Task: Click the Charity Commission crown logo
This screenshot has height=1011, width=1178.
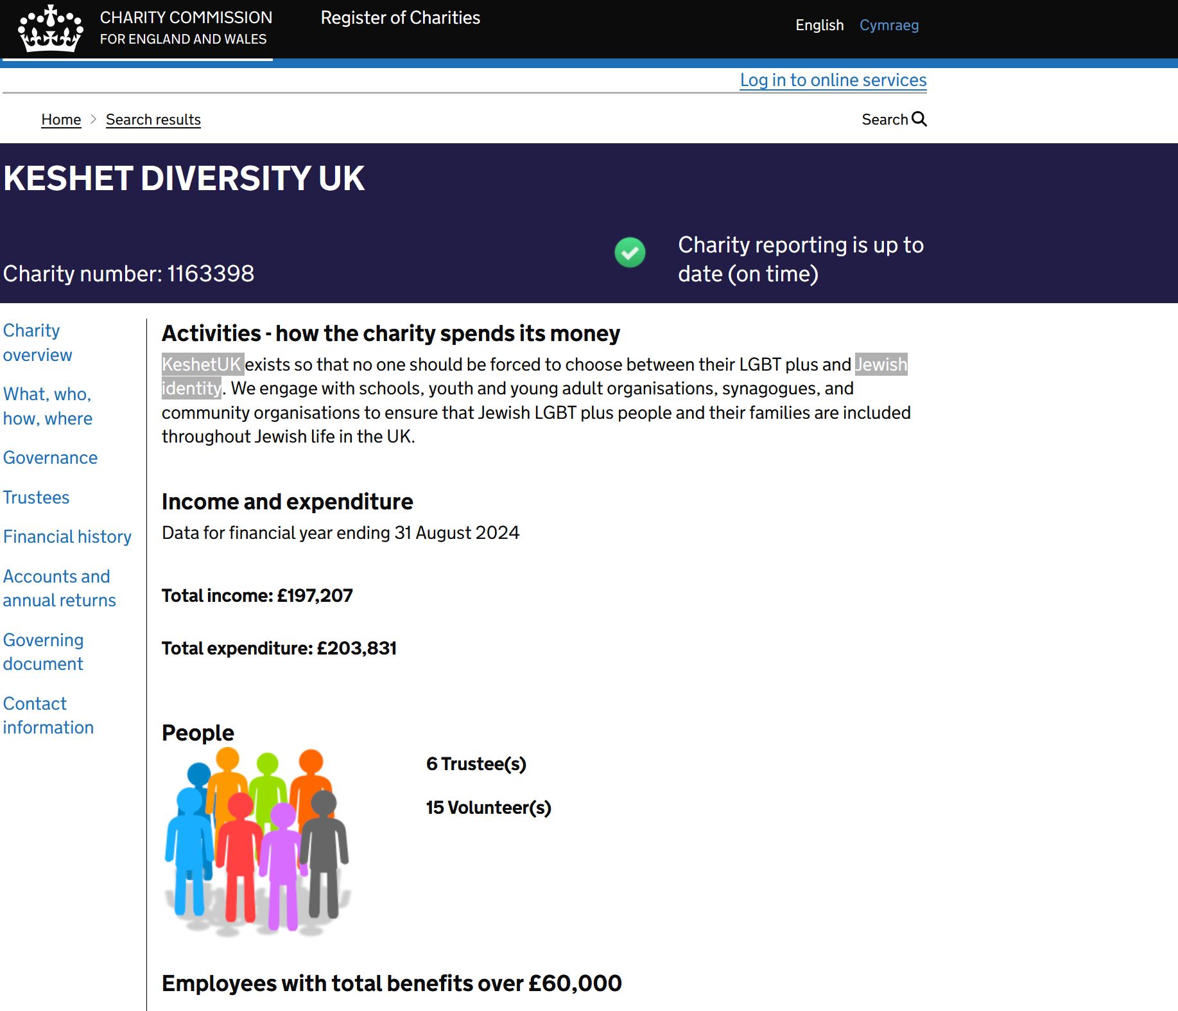Action: point(51,29)
